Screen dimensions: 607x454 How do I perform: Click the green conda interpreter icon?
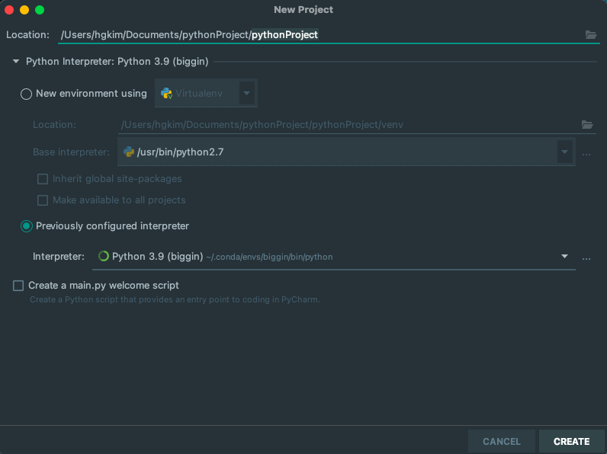[x=104, y=256]
